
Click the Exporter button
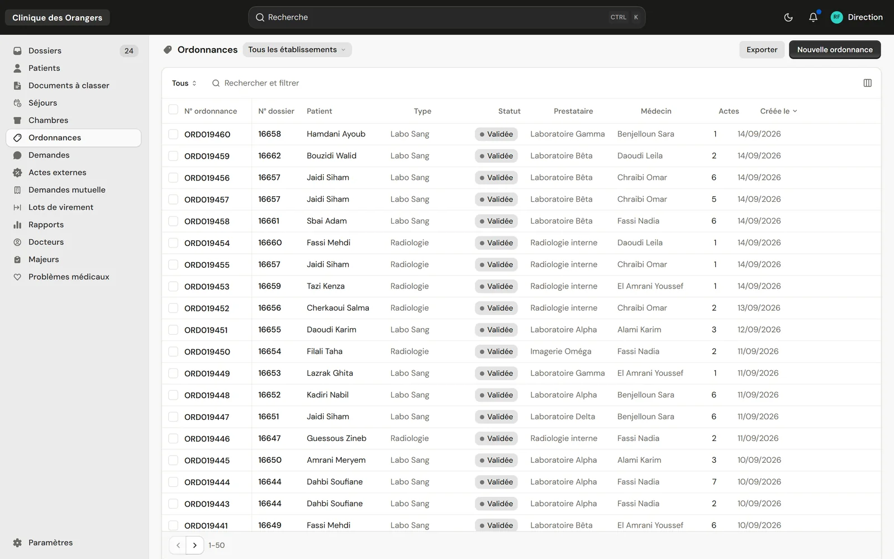coord(762,50)
